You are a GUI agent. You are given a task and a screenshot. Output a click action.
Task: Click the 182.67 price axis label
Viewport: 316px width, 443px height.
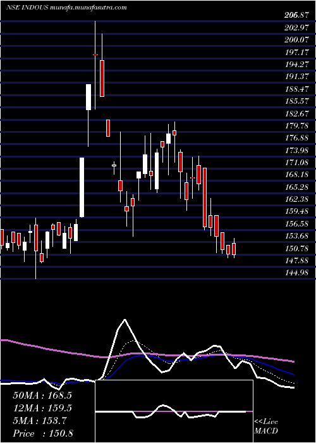pos(296,113)
